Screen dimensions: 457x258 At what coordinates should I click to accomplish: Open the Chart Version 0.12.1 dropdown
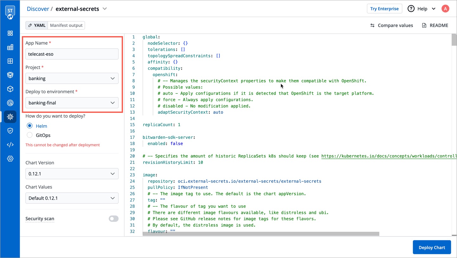click(72, 174)
